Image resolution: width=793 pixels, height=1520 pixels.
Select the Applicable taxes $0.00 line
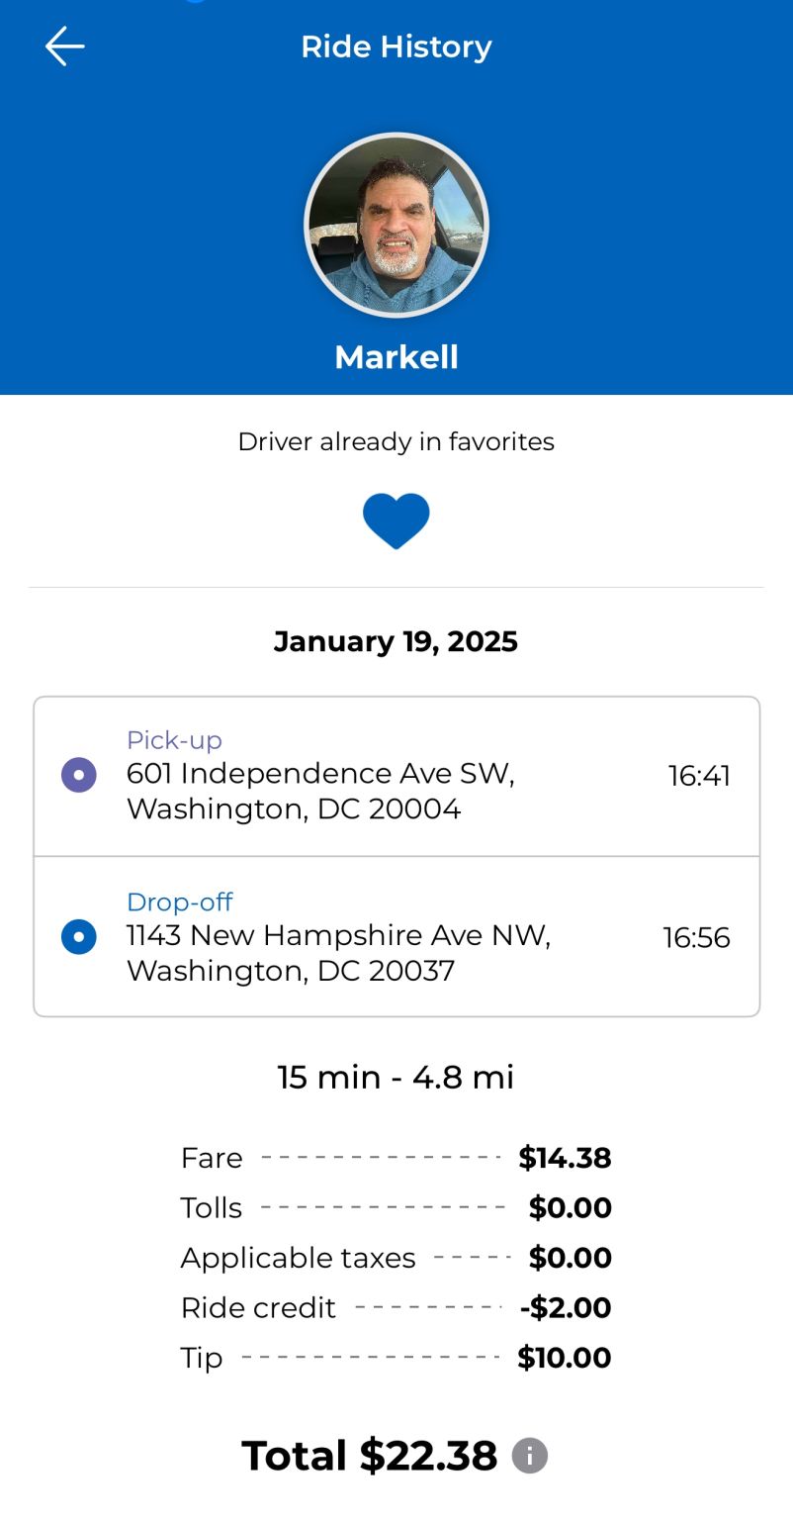click(x=396, y=1258)
